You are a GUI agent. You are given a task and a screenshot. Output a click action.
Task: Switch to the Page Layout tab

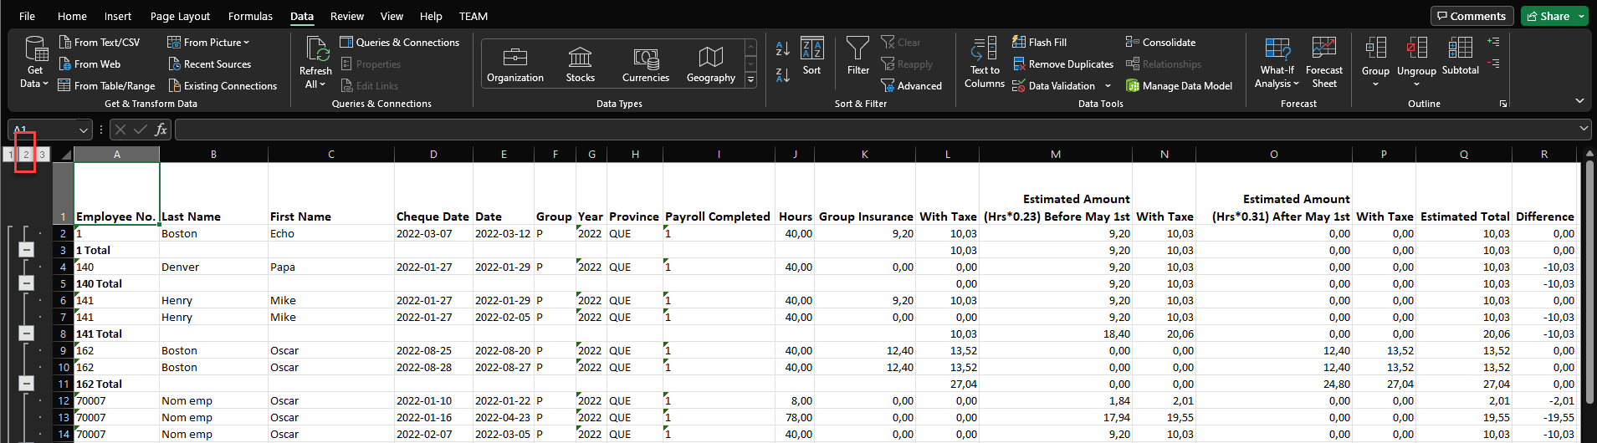click(180, 16)
